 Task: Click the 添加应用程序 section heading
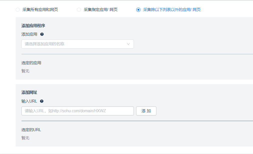tap(33, 26)
